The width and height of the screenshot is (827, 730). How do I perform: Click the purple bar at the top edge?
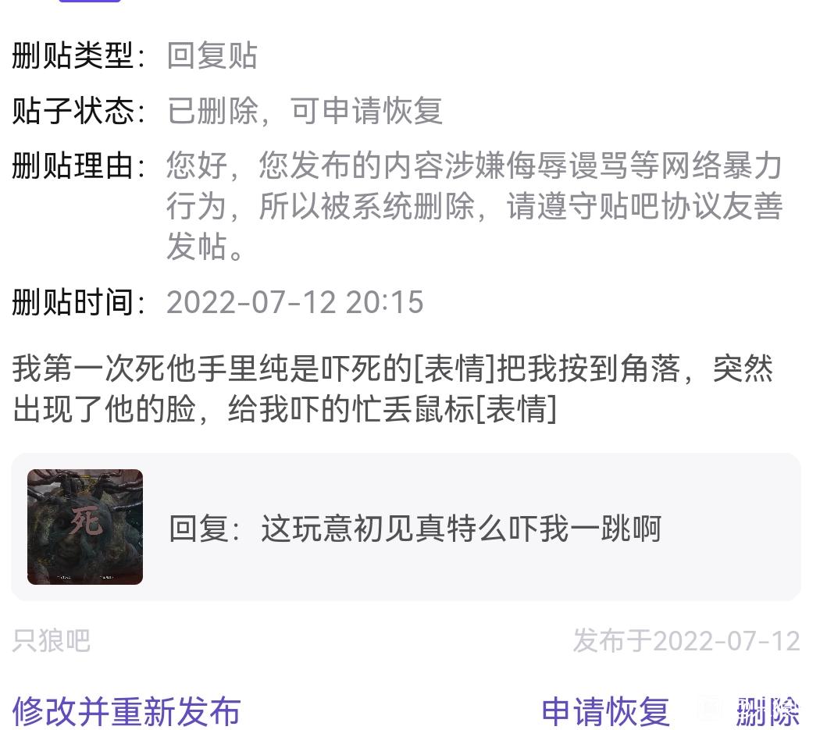pyautogui.click(x=90, y=1)
